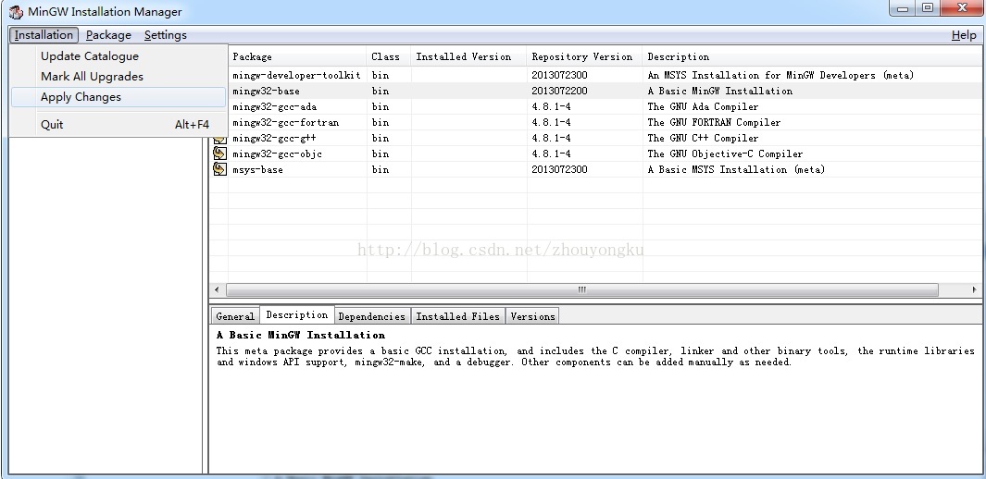The image size is (986, 479).
Task: Open the Dependencies tab
Action: click(x=371, y=316)
